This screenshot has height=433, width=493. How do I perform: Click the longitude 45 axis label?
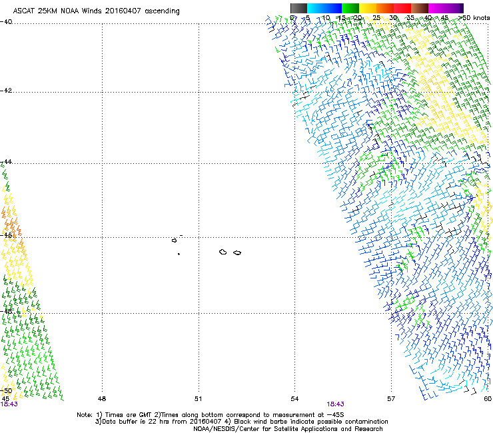pyautogui.click(x=5, y=399)
